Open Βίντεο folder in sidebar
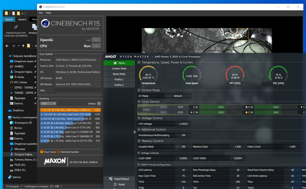The width and height of the screenshot is (306, 189). click(x=18, y=128)
